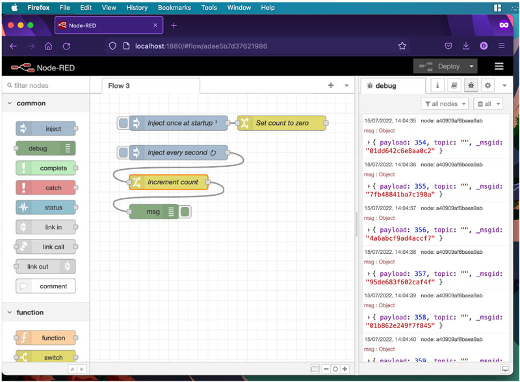Open the Node-RED hamburger main menu
The width and height of the screenshot is (520, 382).
click(499, 66)
